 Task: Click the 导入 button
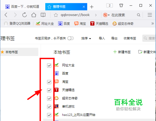point(102,38)
